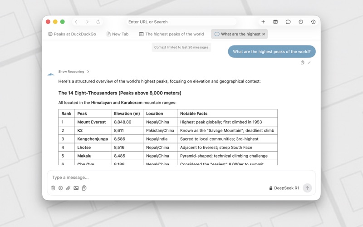This screenshot has width=363, height=227.
Task: Open the clock icon in toolbar
Action: point(301,22)
